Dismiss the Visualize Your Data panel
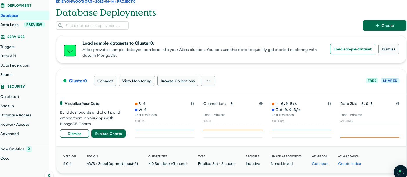 tap(75, 134)
